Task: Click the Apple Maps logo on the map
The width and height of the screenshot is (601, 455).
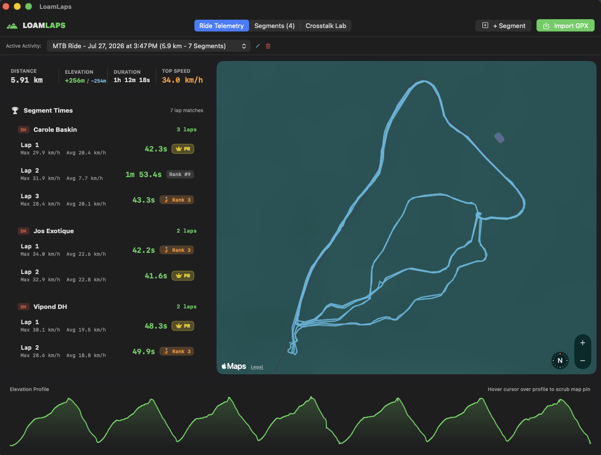Action: (x=234, y=366)
